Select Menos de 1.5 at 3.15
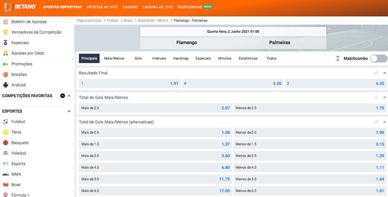Screen dimensions: 388x197 310,144
